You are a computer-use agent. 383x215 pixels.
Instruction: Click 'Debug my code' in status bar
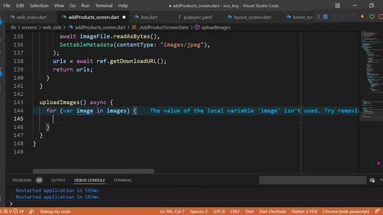[x=55, y=211]
